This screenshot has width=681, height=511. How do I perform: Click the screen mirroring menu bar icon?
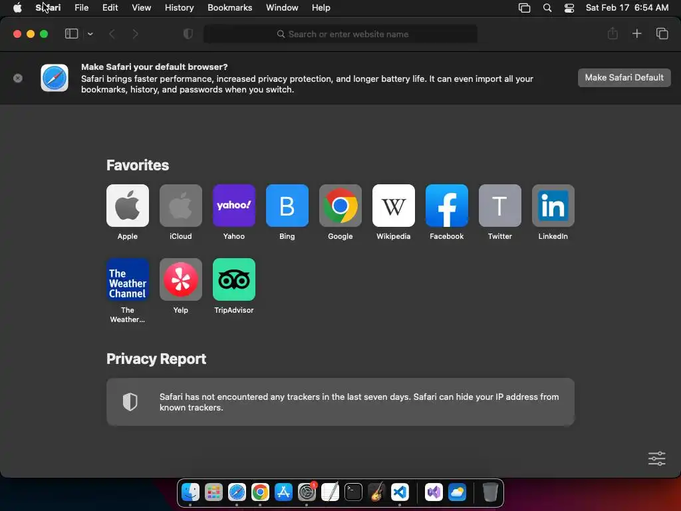coord(524,8)
